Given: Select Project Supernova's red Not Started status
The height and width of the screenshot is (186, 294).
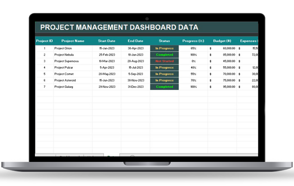Looking at the screenshot, I should (164, 61).
